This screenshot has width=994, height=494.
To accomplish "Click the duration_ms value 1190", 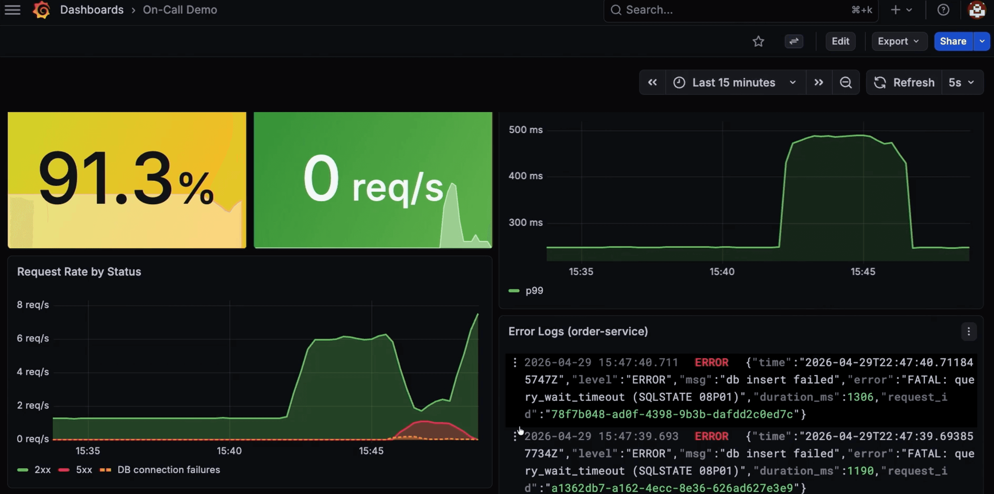I will tap(860, 471).
